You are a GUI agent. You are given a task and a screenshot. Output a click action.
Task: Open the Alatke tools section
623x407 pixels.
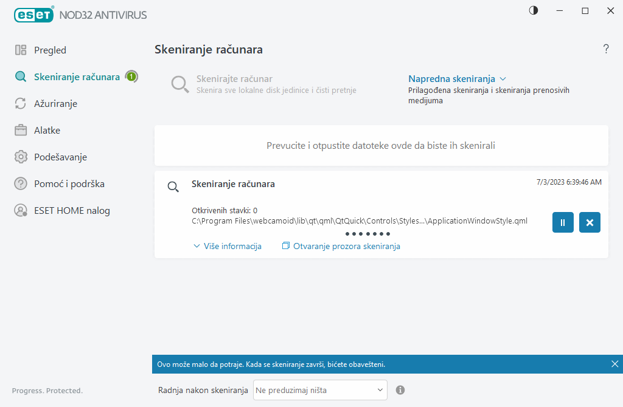(x=47, y=131)
